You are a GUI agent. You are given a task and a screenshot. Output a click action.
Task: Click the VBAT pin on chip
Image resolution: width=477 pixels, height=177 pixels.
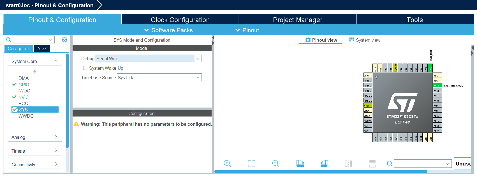(368, 75)
